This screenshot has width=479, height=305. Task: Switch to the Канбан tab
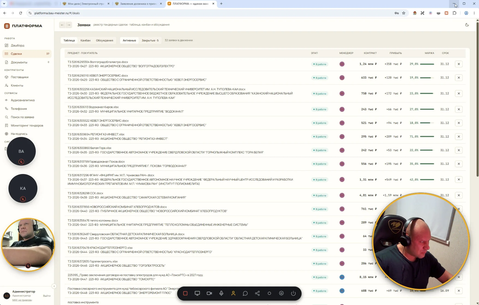click(x=85, y=40)
